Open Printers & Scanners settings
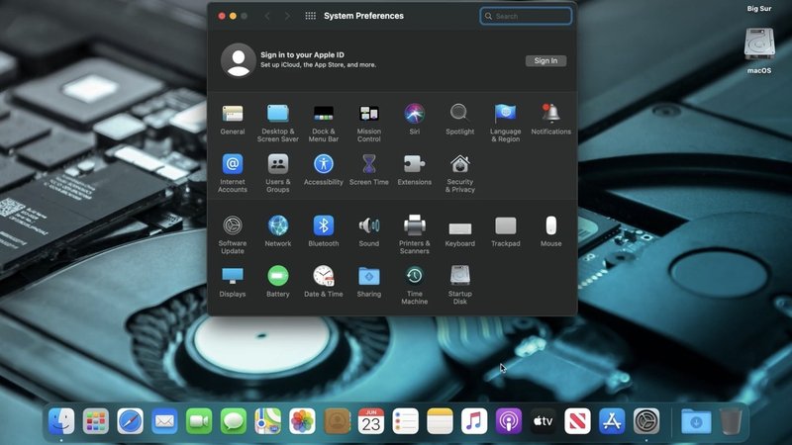The width and height of the screenshot is (792, 445). point(414,235)
